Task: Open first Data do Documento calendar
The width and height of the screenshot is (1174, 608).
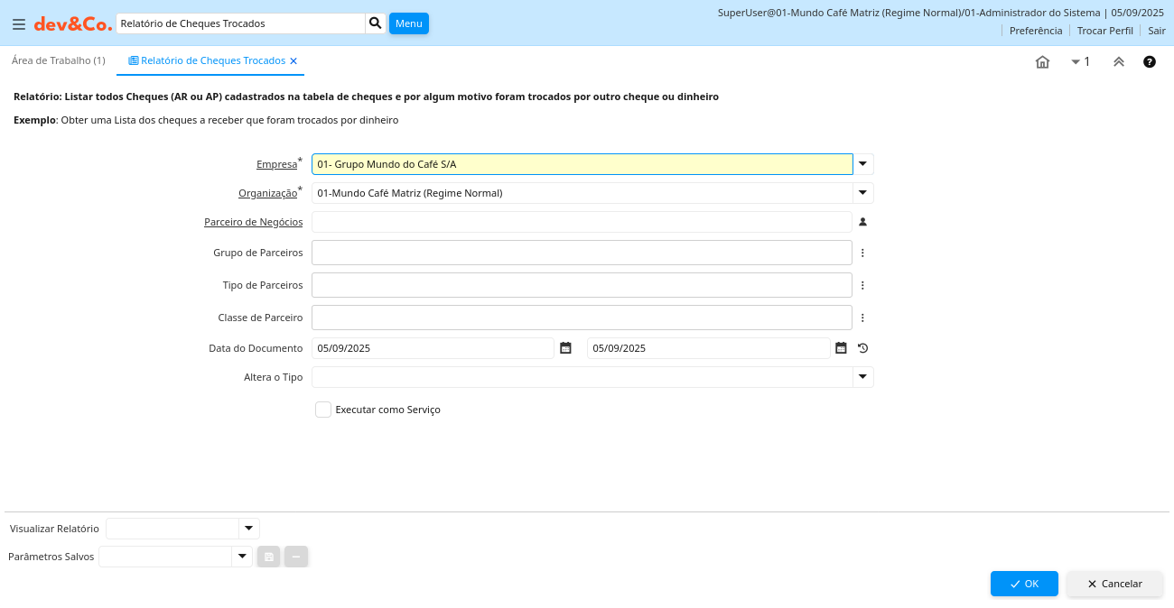Action: tap(565, 348)
